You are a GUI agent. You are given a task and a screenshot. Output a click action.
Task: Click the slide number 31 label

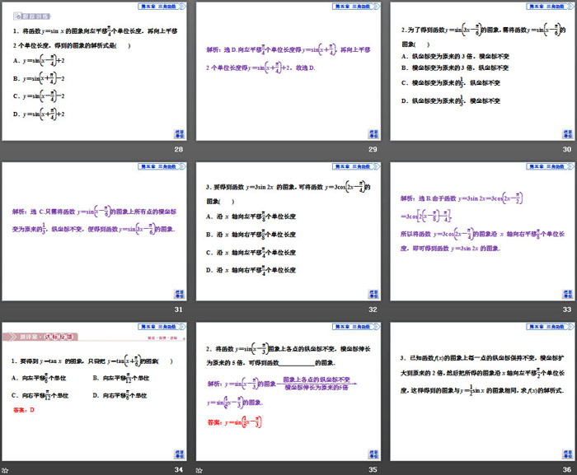coord(179,310)
